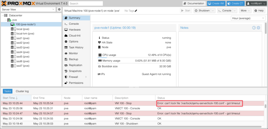Click the Memory usage RAM icon
The image size is (268, 129).
click(100, 61)
